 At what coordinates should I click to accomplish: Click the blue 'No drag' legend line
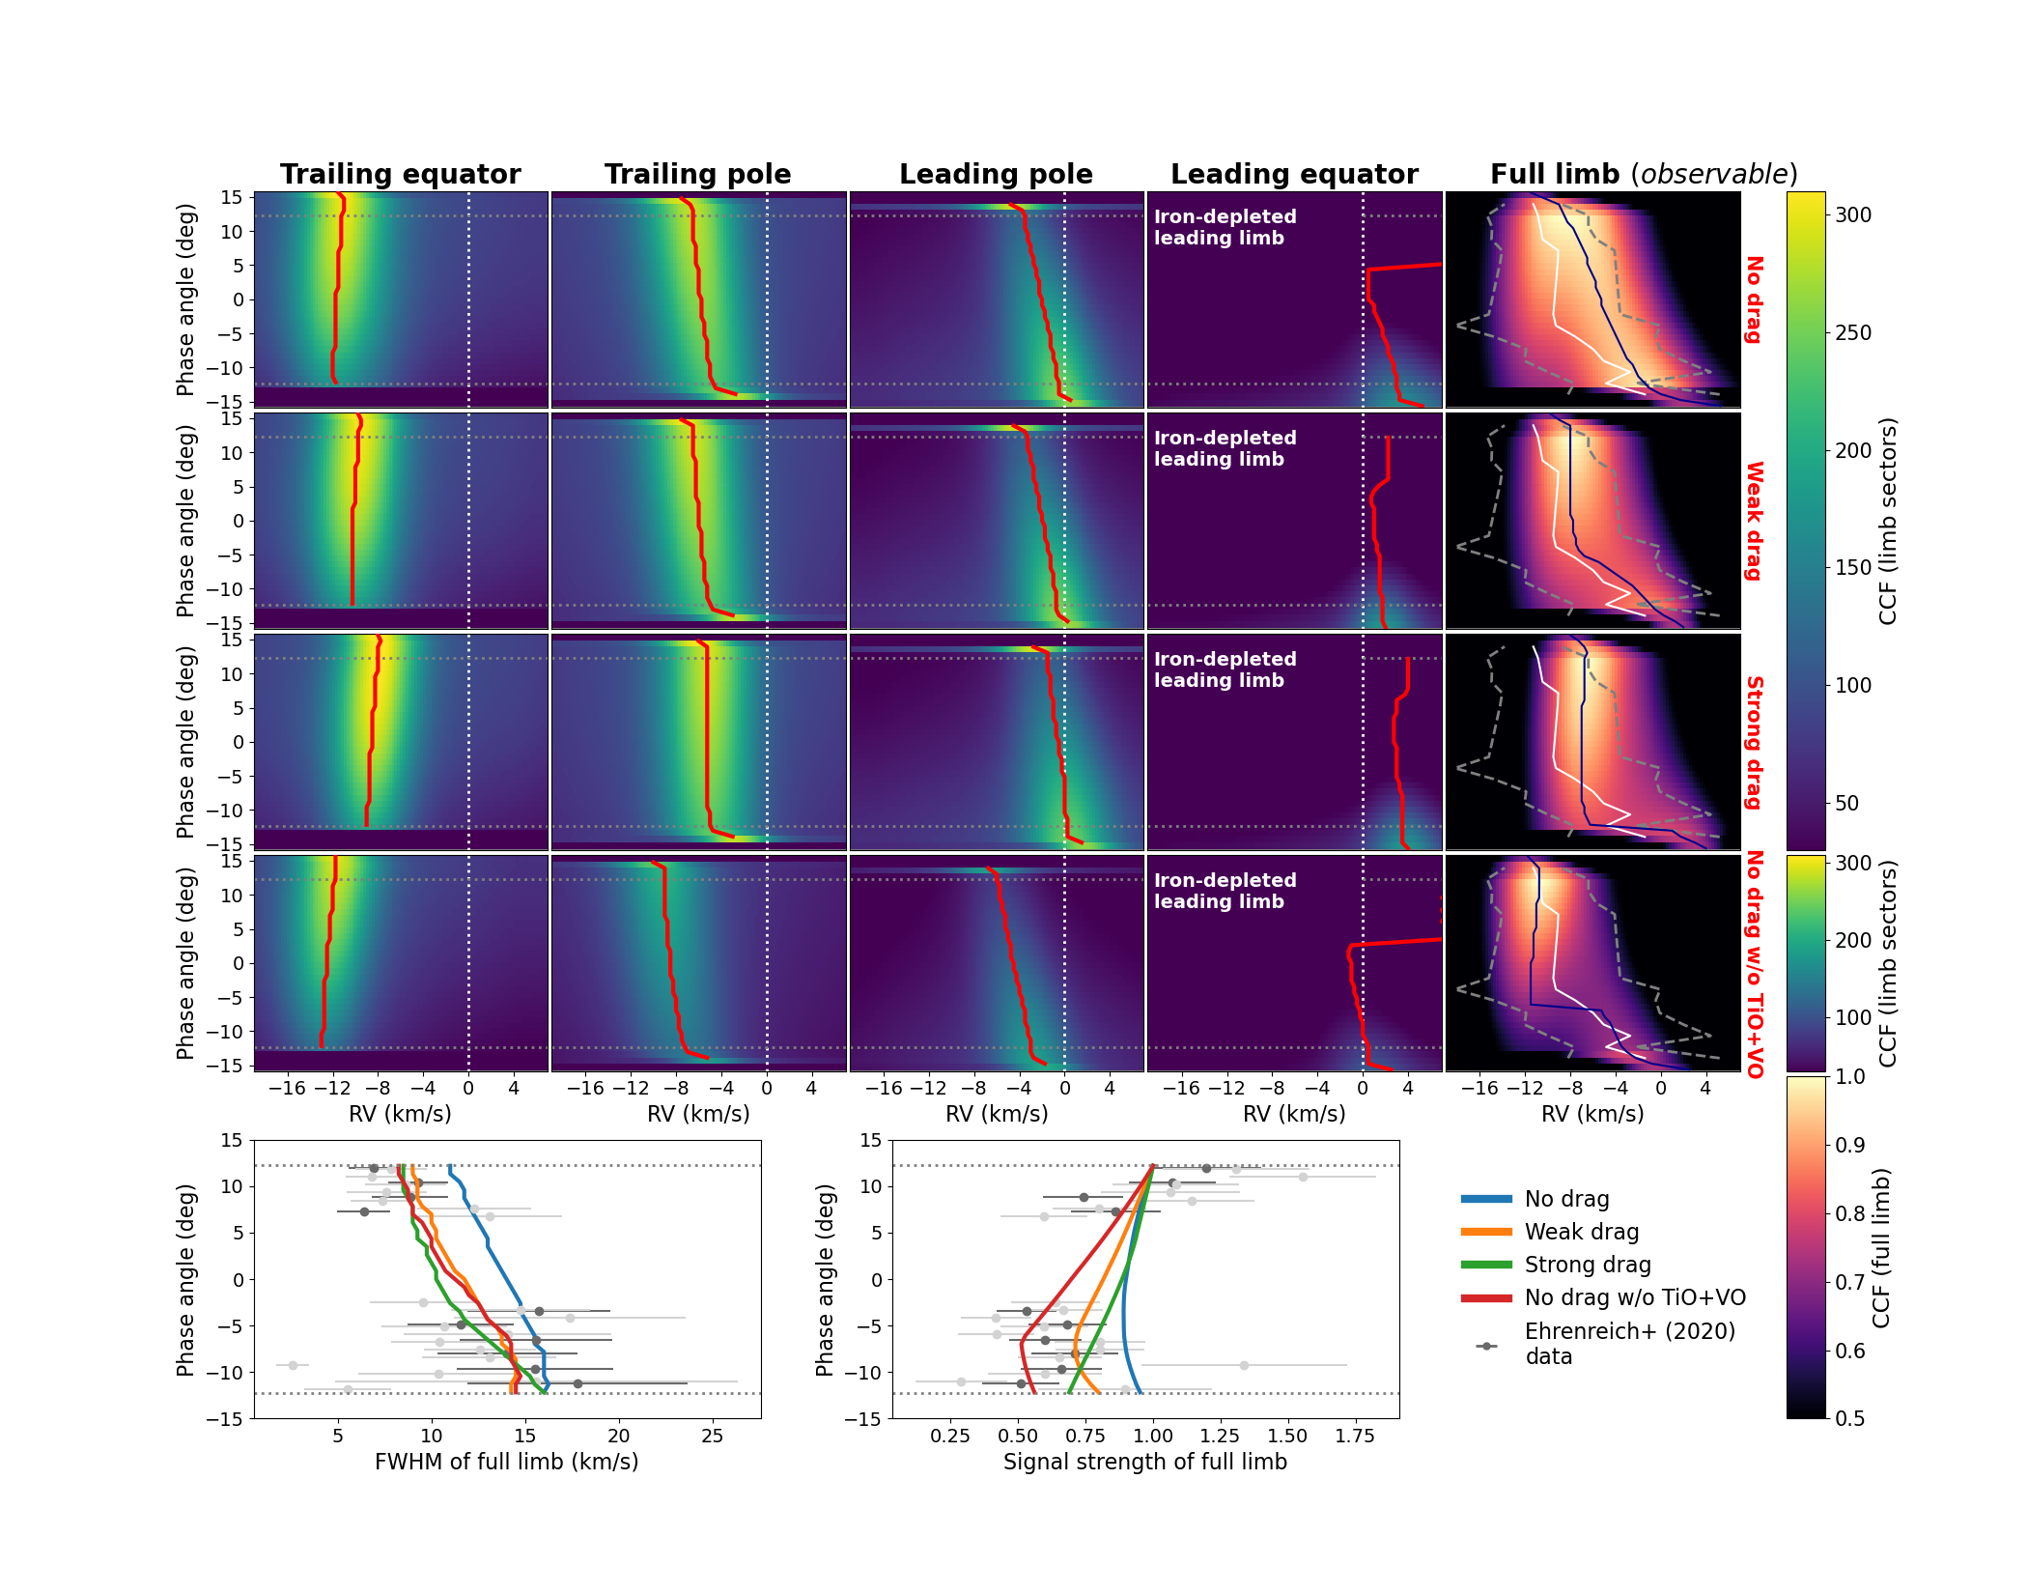[1486, 1199]
